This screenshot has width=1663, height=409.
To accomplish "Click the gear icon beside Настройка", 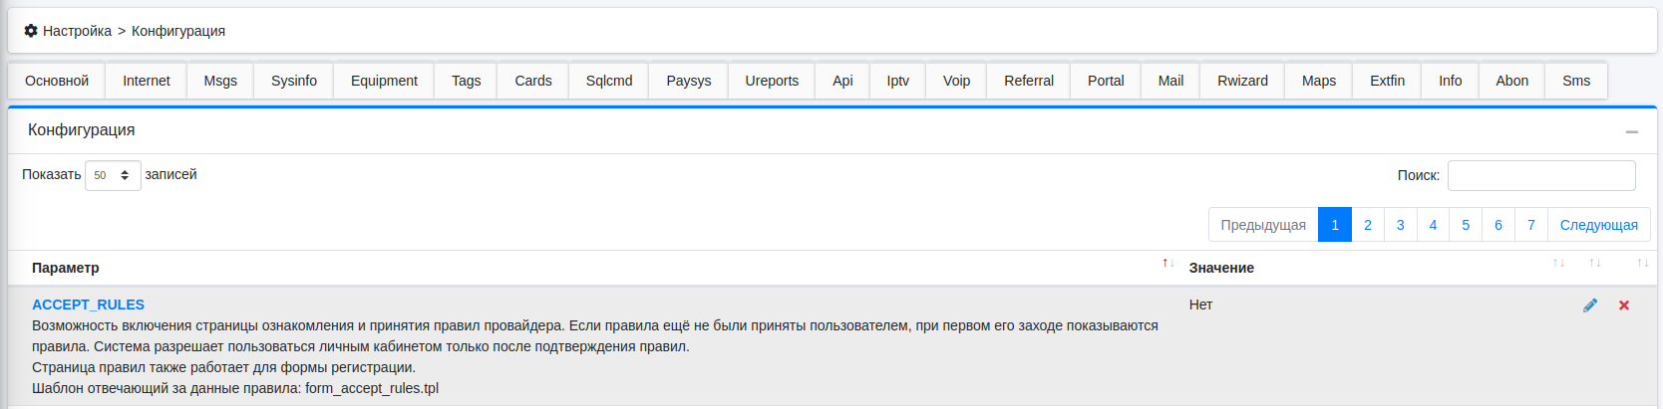I will pos(31,31).
